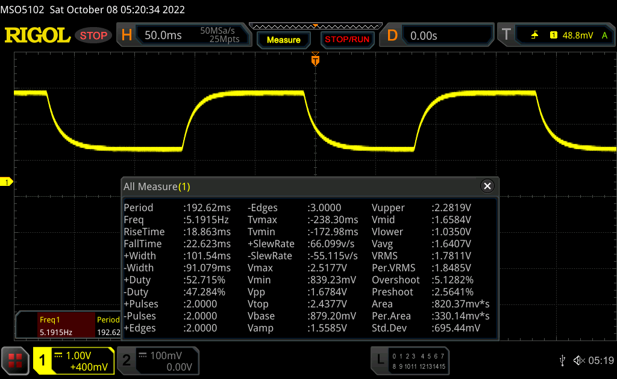Toggle acquisition with the red STOP indicator
Screen dimensions: 617x379
pos(94,35)
